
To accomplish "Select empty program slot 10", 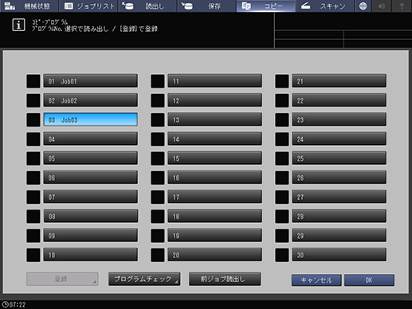I will click(x=90, y=255).
